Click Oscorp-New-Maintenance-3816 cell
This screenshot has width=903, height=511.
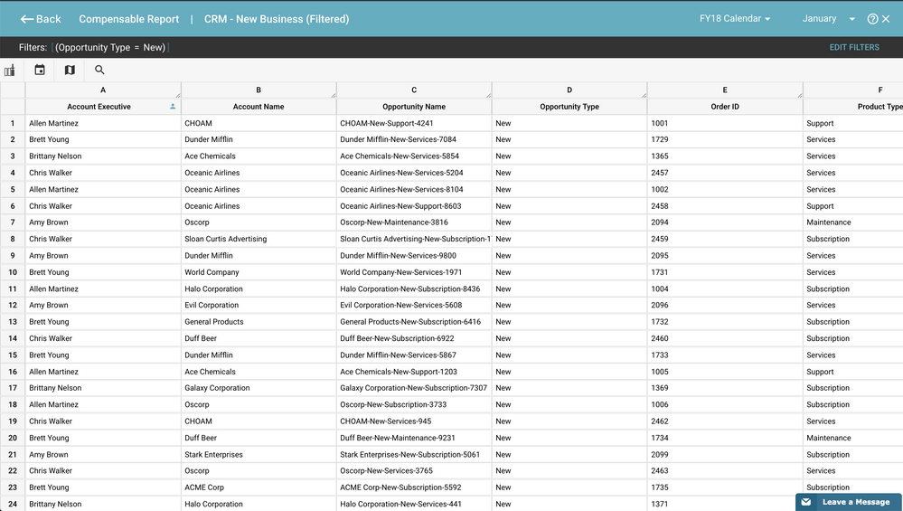[x=414, y=222]
